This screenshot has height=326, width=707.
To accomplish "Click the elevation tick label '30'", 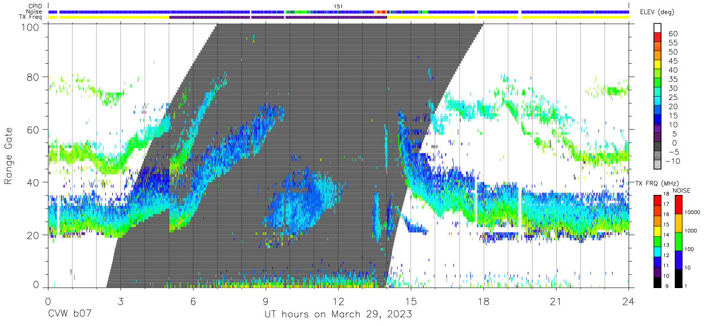I will tap(673, 88).
